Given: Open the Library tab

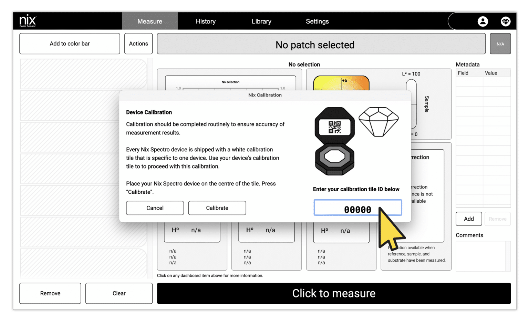Looking at the screenshot, I should point(261,21).
